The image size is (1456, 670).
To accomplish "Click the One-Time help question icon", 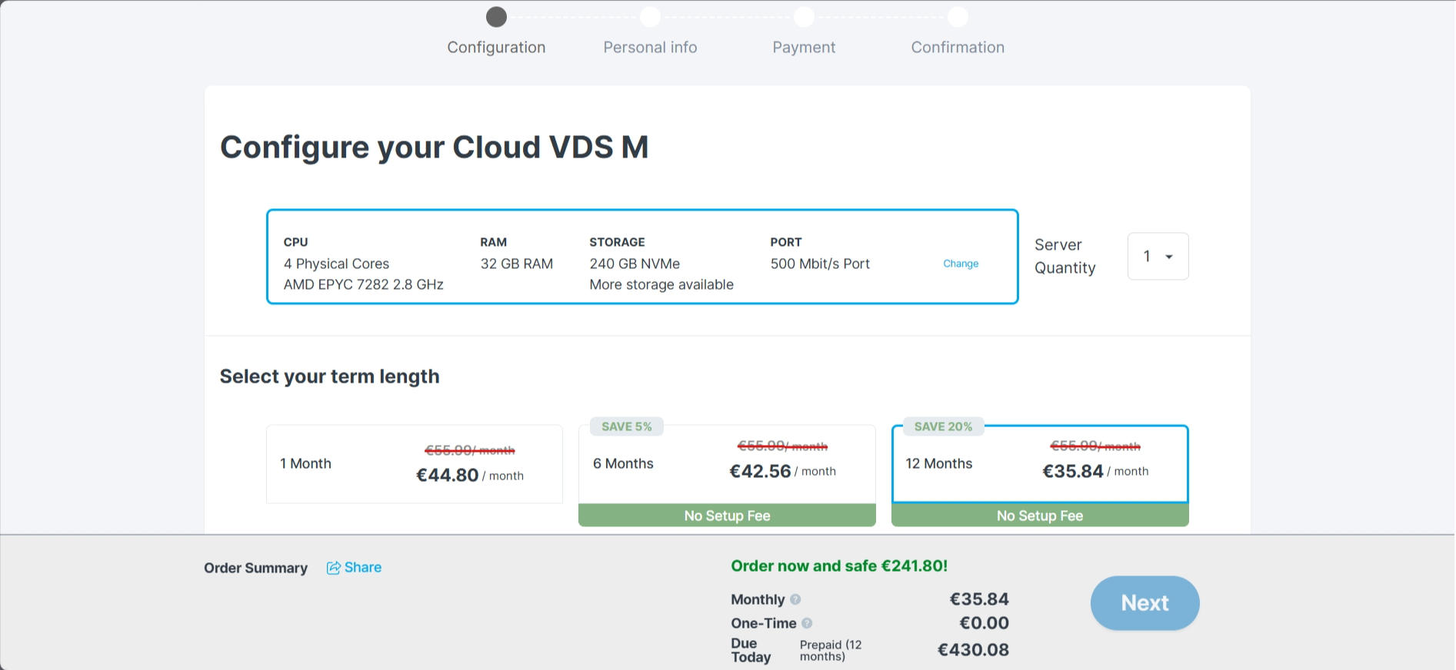I will 807,623.
